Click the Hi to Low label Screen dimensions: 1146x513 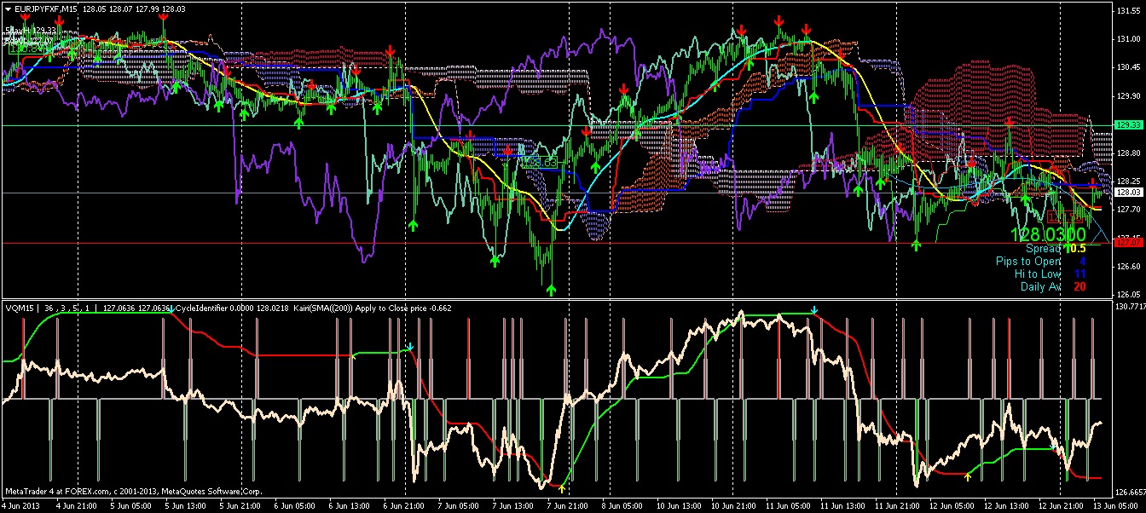click(x=1038, y=274)
